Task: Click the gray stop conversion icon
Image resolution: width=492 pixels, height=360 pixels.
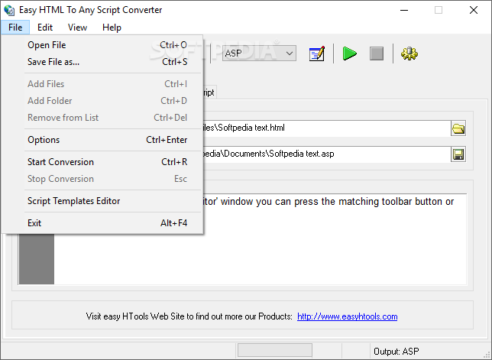Action: point(376,54)
